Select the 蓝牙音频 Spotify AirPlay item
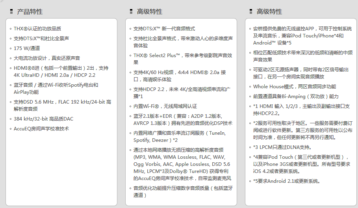The image size is (358, 208). 56,88
